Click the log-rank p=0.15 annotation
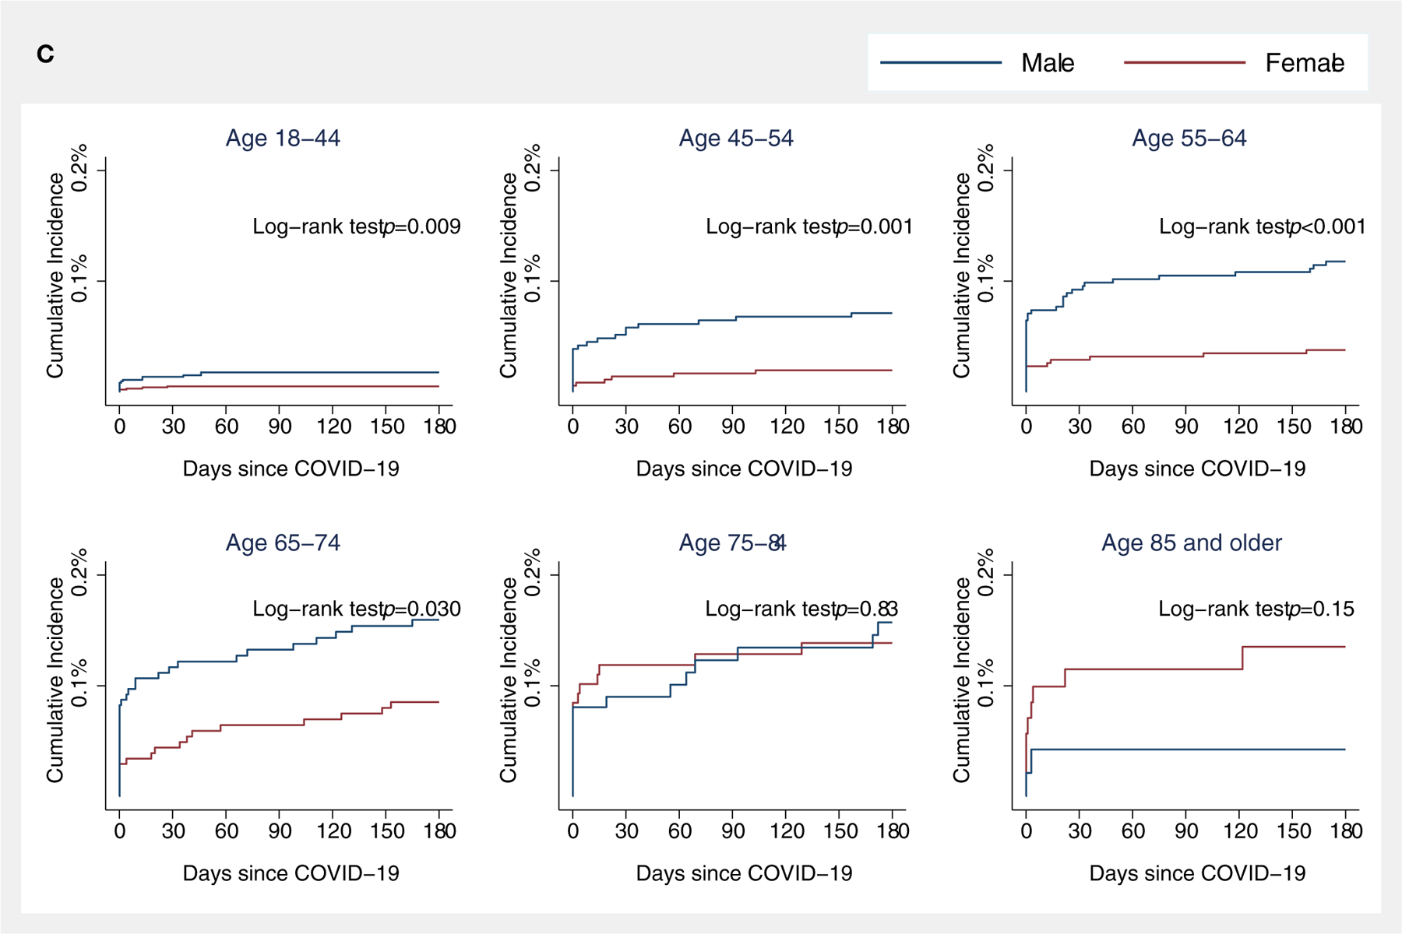The image size is (1402, 934). coord(1256,609)
